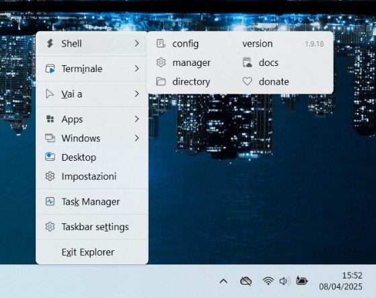Click the config document icon
The height and width of the screenshot is (298, 376).
coord(161,44)
